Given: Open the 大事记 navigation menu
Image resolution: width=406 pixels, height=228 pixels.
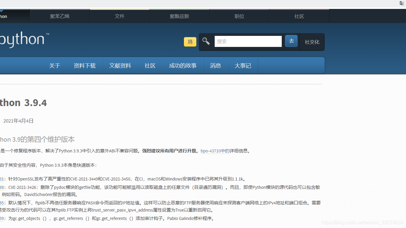Looking at the screenshot, I should coord(243,66).
